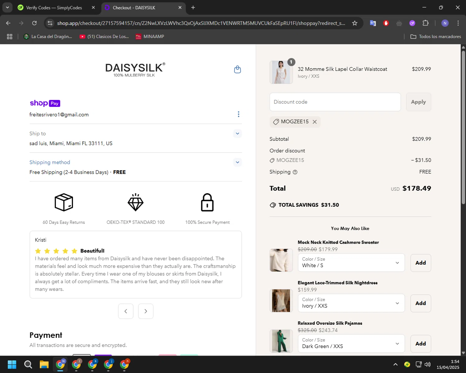Add Mock Neck Knitted Cashmere Sweater
Screen dimensions: 466x373
point(421,263)
